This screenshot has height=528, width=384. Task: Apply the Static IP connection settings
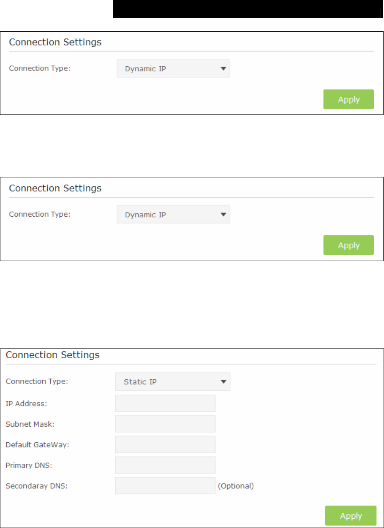pos(351,516)
